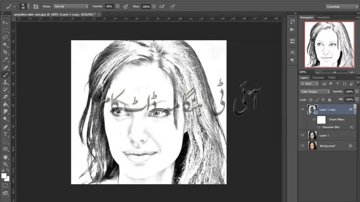Toggle pressure for opacity option

click(x=125, y=7)
